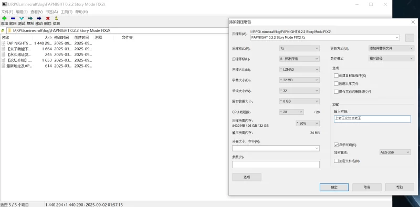Screen dimensions: 420x207
Task: Click the Info (信息) toolbar icon
Action: pyautogui.click(x=56, y=18)
